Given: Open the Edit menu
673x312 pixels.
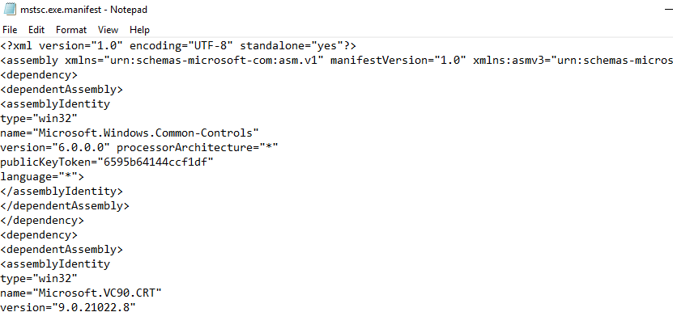Looking at the screenshot, I should (x=36, y=30).
